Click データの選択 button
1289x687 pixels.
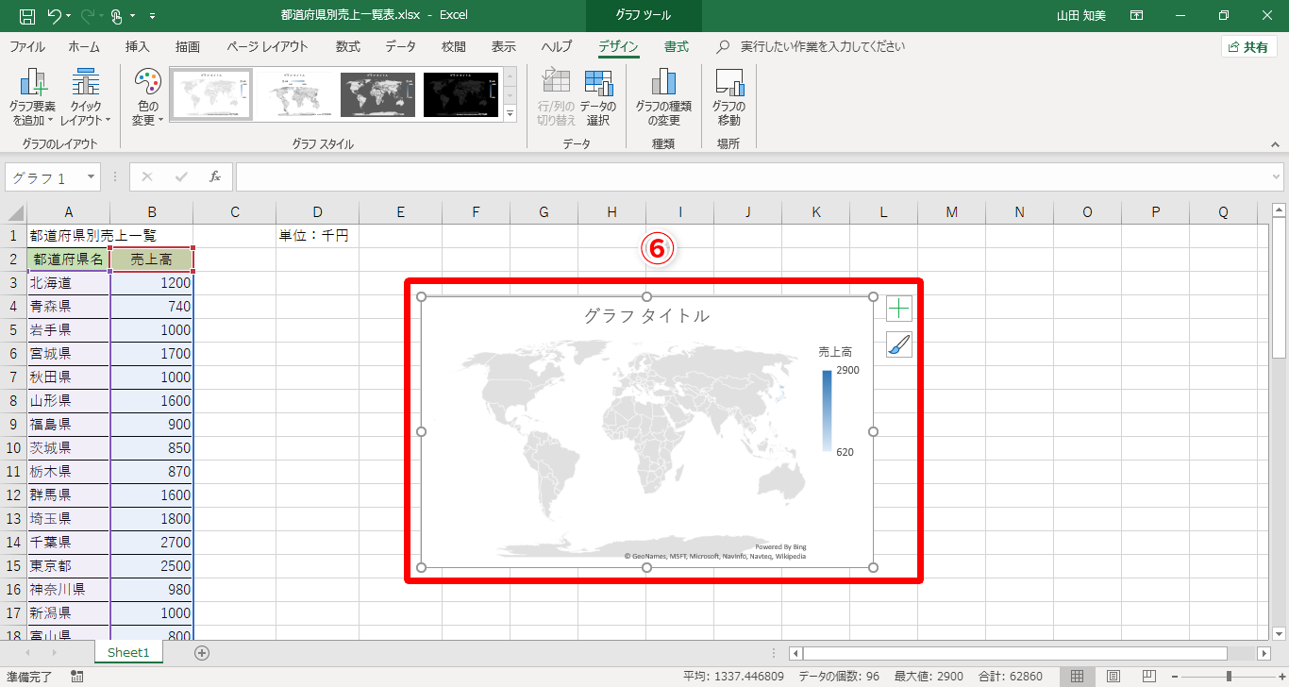(x=597, y=97)
